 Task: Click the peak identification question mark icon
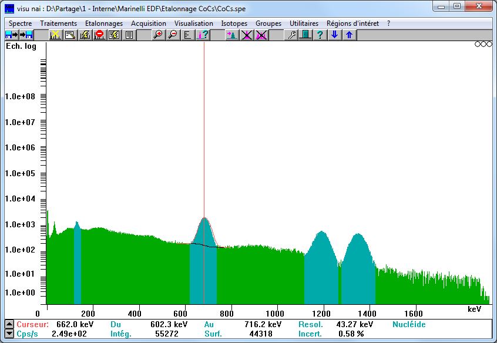pyautogui.click(x=202, y=35)
